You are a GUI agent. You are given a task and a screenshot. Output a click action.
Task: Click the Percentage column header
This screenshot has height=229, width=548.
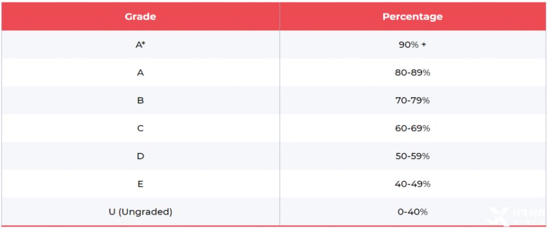(412, 17)
